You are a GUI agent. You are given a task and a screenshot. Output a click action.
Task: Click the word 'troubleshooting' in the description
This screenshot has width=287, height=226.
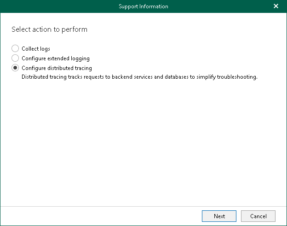237,77
